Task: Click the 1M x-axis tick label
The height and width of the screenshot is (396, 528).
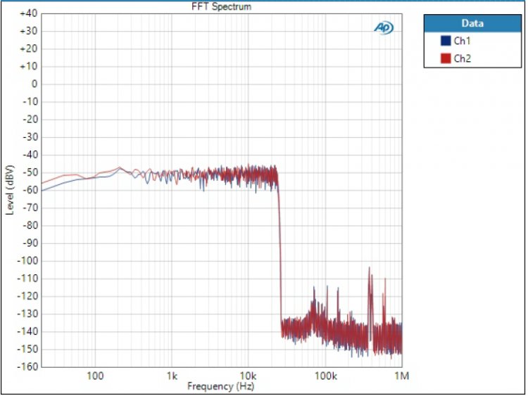Action: click(x=402, y=376)
